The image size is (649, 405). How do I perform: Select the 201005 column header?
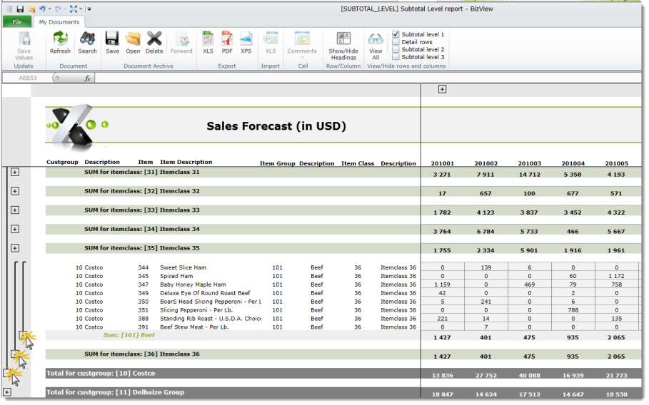click(x=616, y=163)
